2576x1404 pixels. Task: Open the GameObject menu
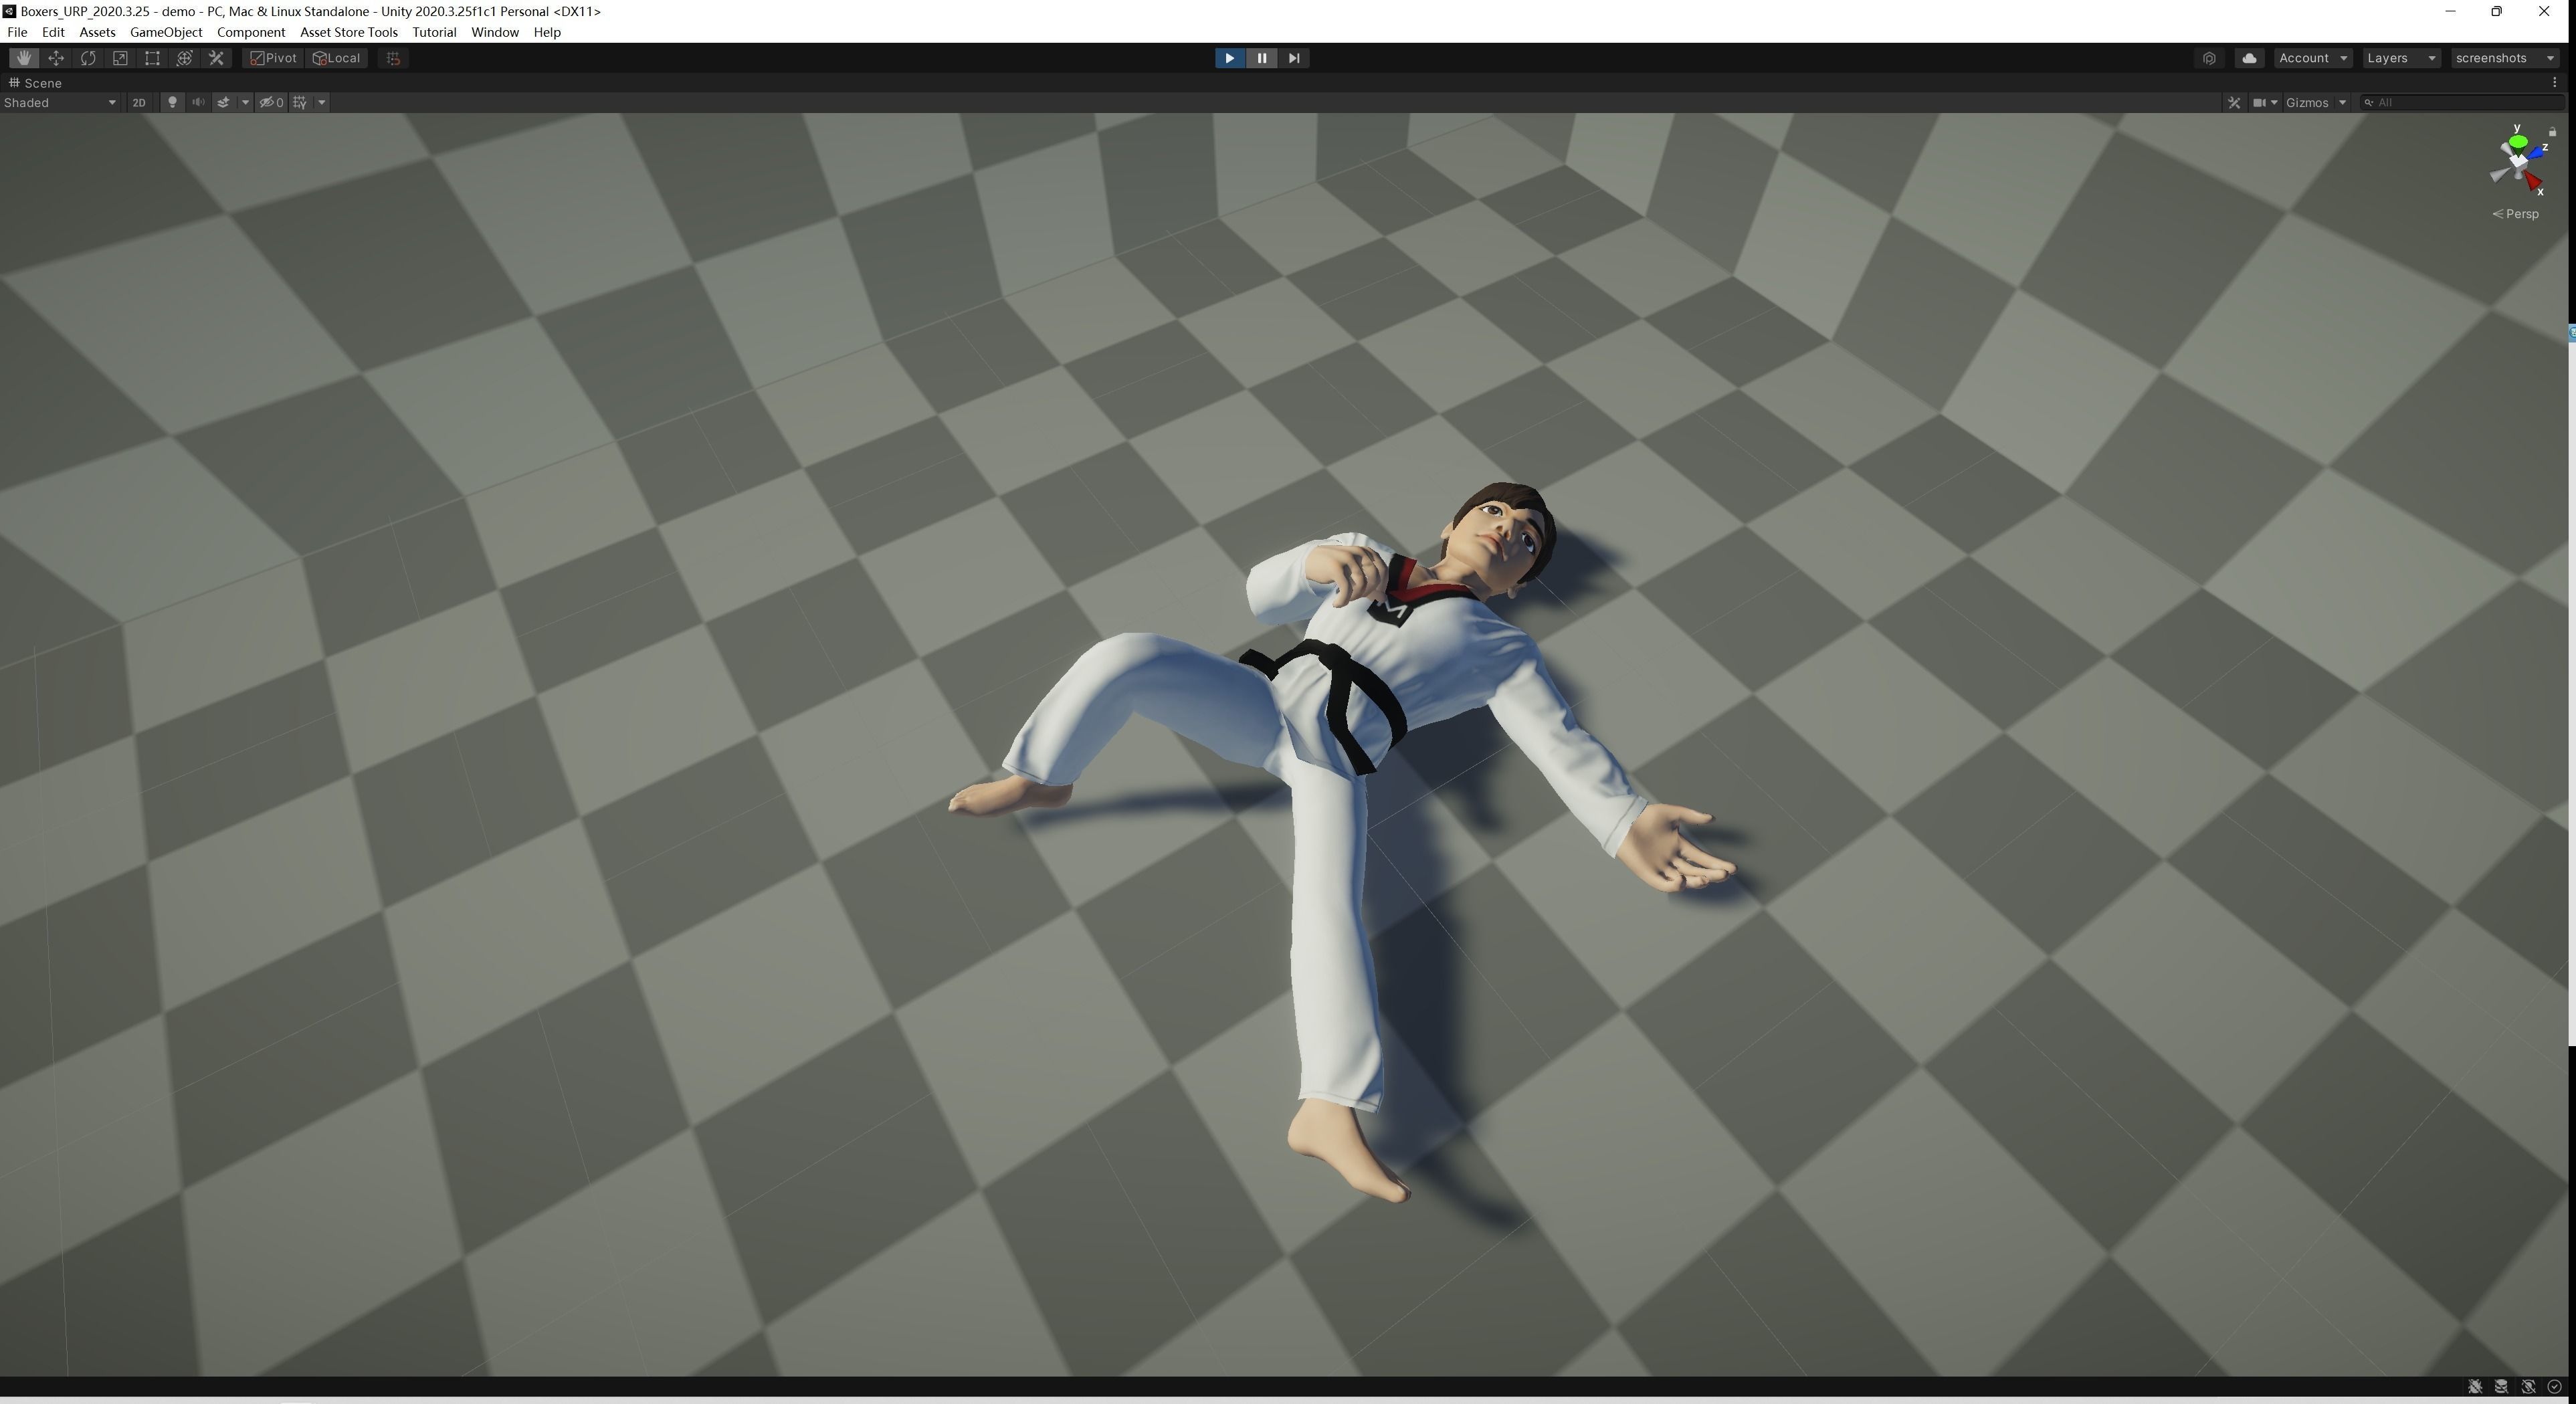point(166,32)
